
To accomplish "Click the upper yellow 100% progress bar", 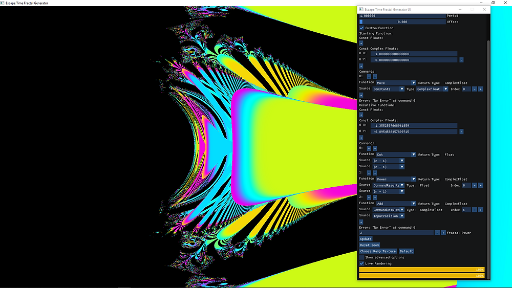I will coord(422,270).
